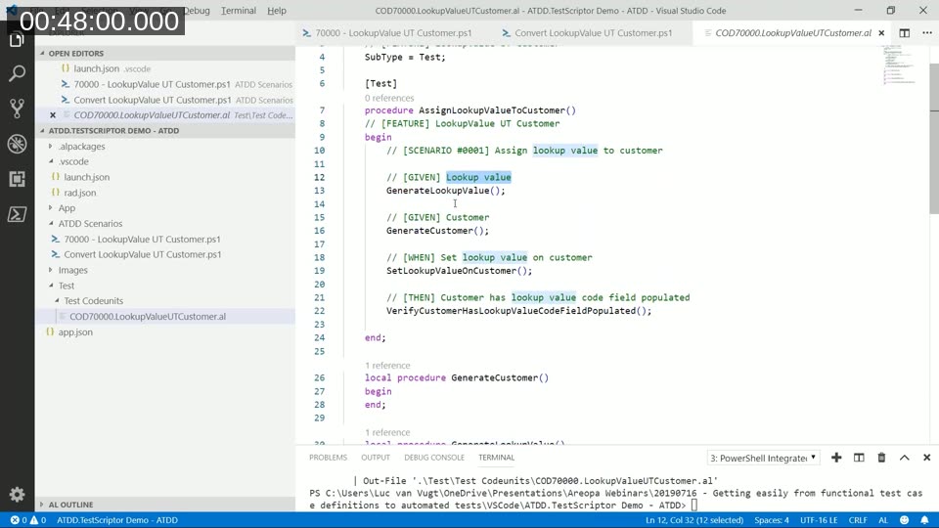Screen dimensions: 939x528
Task: Switch to Convert LookupValue UT Customer.ps1 tab
Action: tap(593, 33)
